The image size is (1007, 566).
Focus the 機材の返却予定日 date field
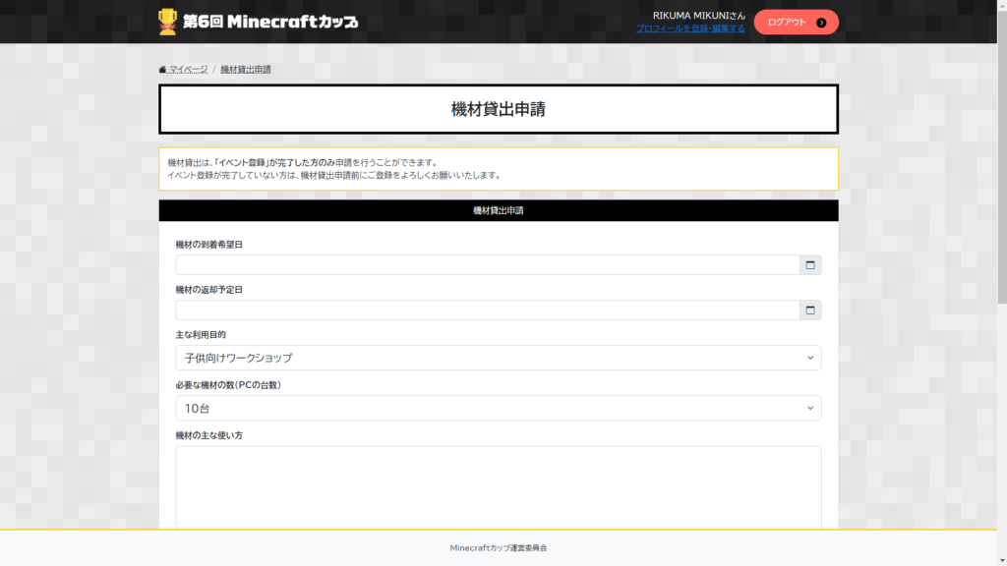487,311
